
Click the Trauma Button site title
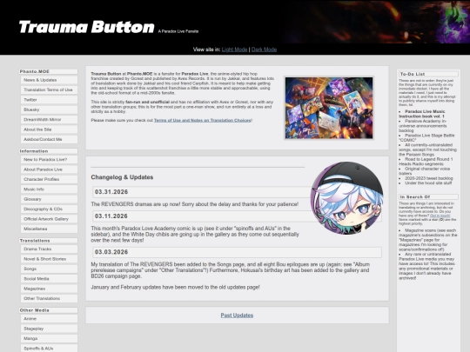point(87,27)
